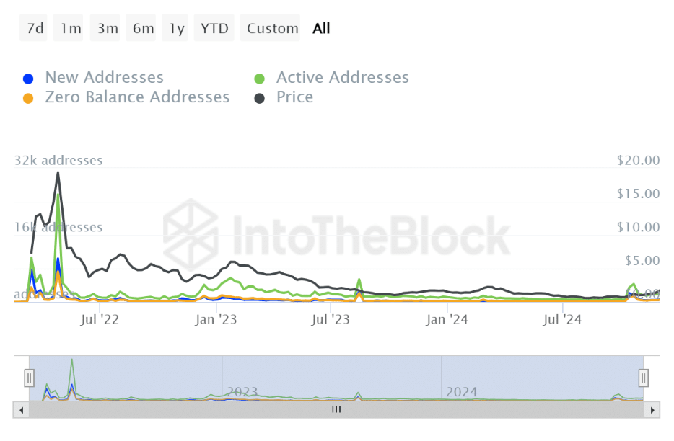Toggle the Price dark legend dot
Image resolution: width=674 pixels, height=441 pixels.
(259, 98)
